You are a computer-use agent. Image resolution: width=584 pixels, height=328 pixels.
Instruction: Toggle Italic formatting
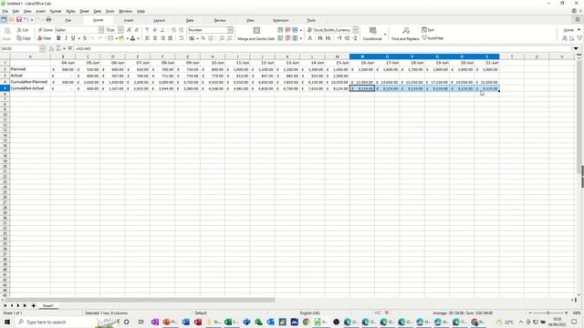click(x=66, y=38)
